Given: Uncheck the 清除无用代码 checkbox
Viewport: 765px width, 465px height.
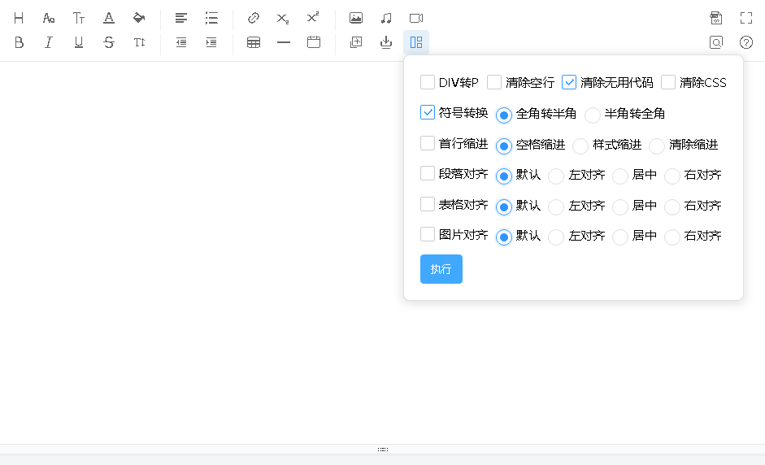Looking at the screenshot, I should pos(569,82).
